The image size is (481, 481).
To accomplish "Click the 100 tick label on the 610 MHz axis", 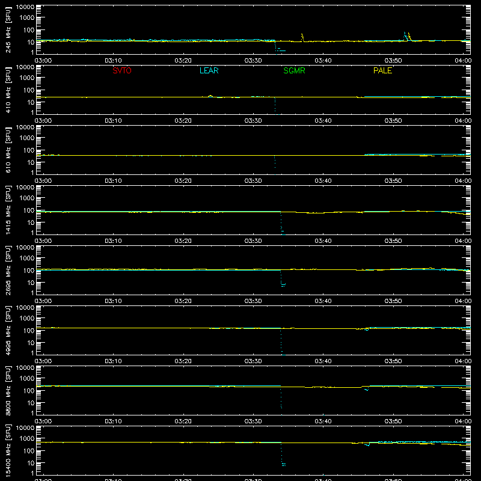I will tap(29, 150).
